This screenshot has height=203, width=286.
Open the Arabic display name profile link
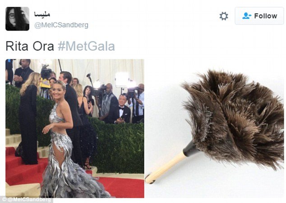[42, 14]
